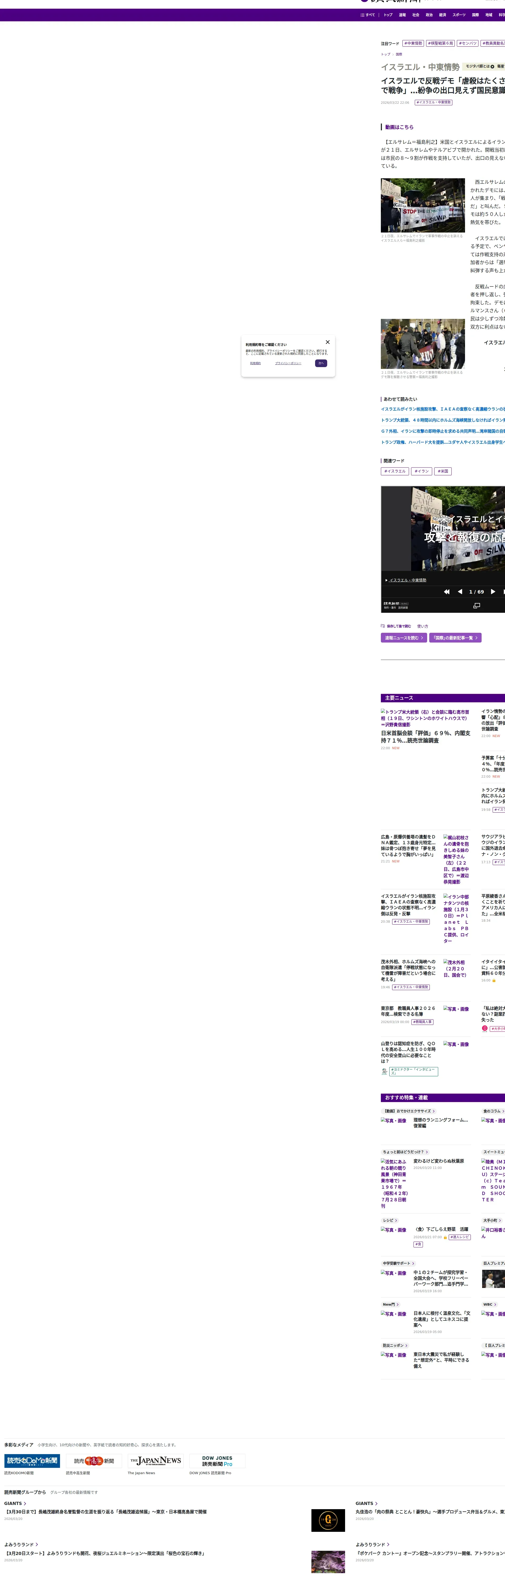
Task: Click the #米国 related word tag
Action: pos(443,471)
